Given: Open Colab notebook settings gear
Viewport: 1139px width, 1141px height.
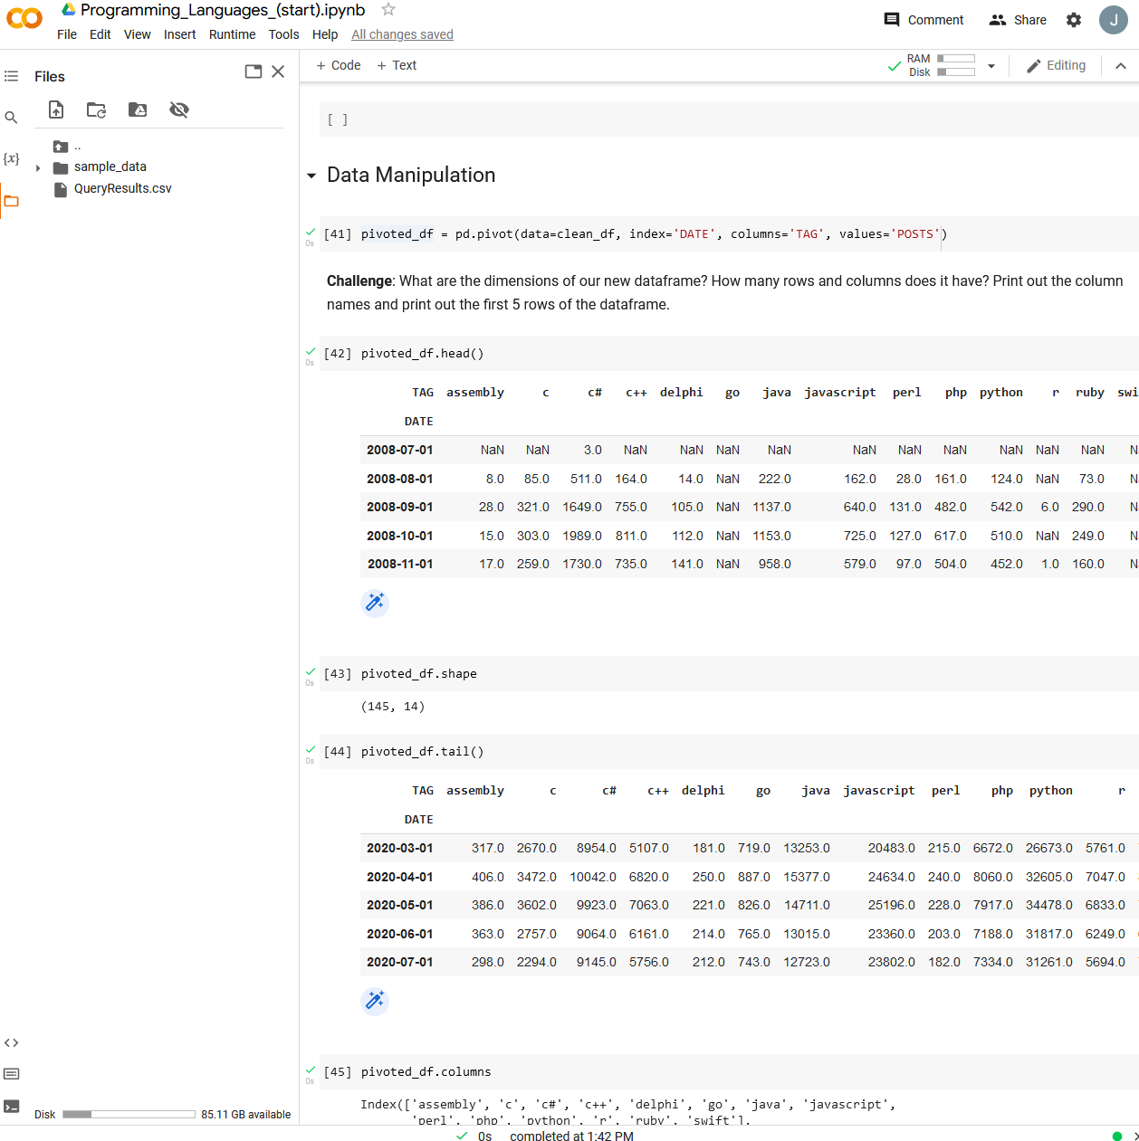Looking at the screenshot, I should click(x=1073, y=19).
